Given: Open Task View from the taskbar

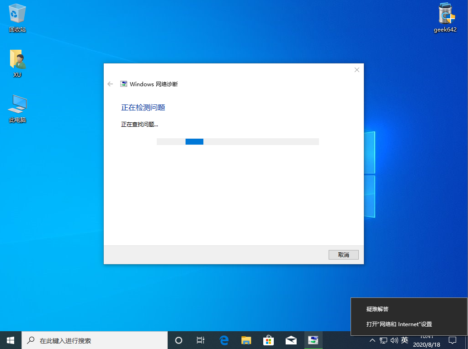Looking at the screenshot, I should pyautogui.click(x=200, y=340).
